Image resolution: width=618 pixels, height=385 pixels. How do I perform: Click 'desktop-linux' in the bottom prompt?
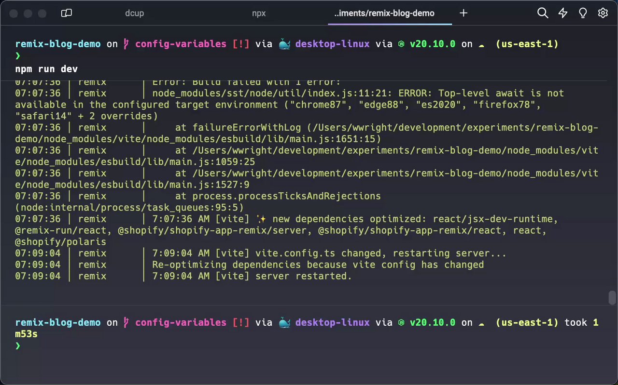[333, 322]
